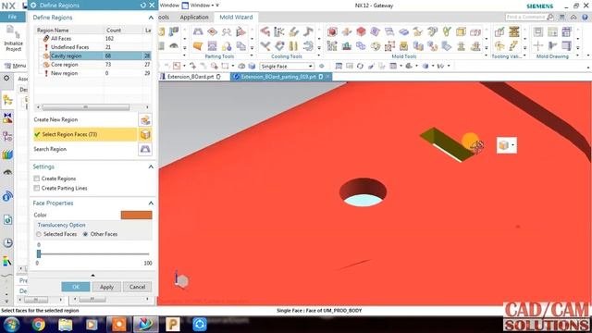Click the orange surface icon in Parting Tools
Image resolution: width=592 pixels, height=333 pixels.
click(198, 46)
